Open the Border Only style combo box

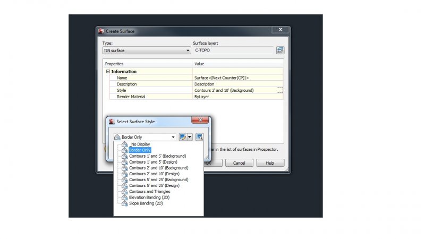click(x=144, y=137)
